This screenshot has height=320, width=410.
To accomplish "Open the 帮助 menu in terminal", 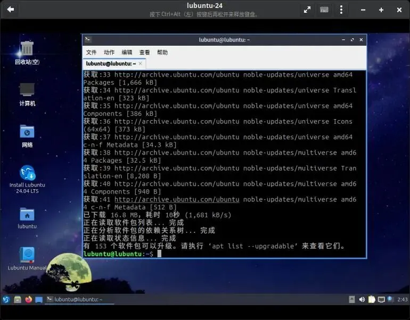I will pyautogui.click(x=162, y=53).
